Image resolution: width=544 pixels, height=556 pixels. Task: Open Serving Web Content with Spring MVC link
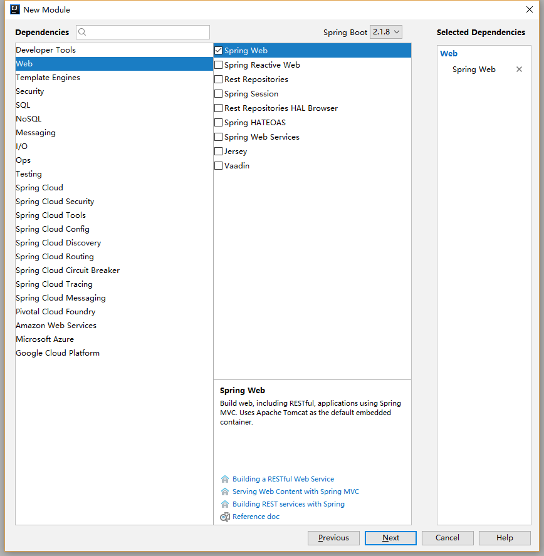pyautogui.click(x=296, y=492)
